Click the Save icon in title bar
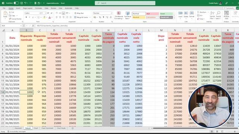This screenshot has width=239, height=134. (22, 3)
